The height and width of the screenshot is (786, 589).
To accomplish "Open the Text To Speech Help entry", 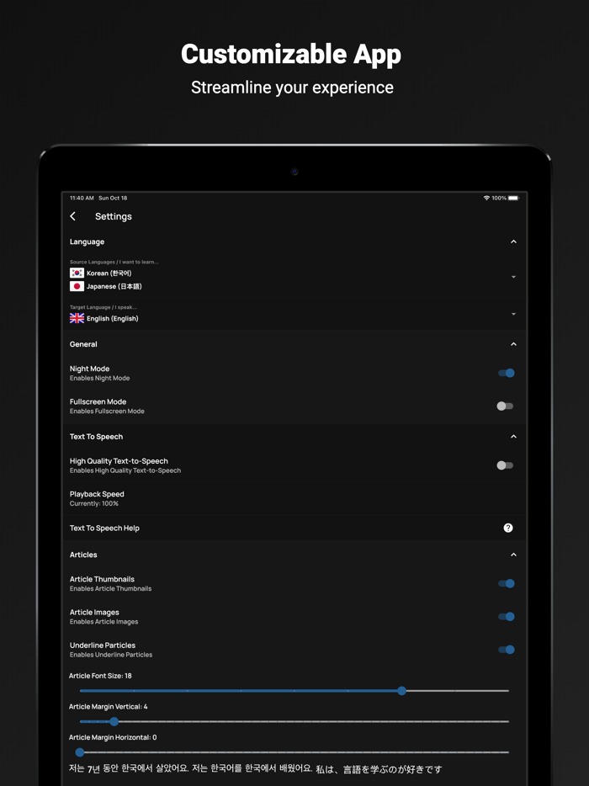I will click(x=294, y=528).
